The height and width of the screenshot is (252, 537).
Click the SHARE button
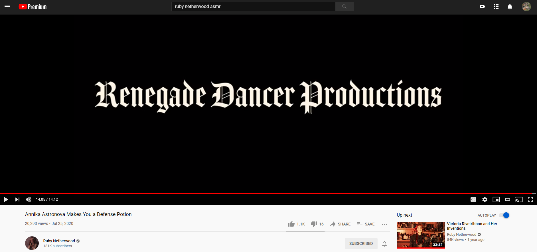[x=340, y=224]
